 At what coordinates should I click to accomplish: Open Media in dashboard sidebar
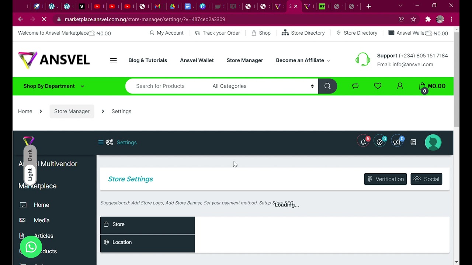(42, 220)
